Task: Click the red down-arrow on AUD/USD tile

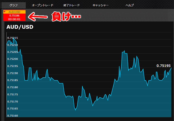Action: pos(5,12)
